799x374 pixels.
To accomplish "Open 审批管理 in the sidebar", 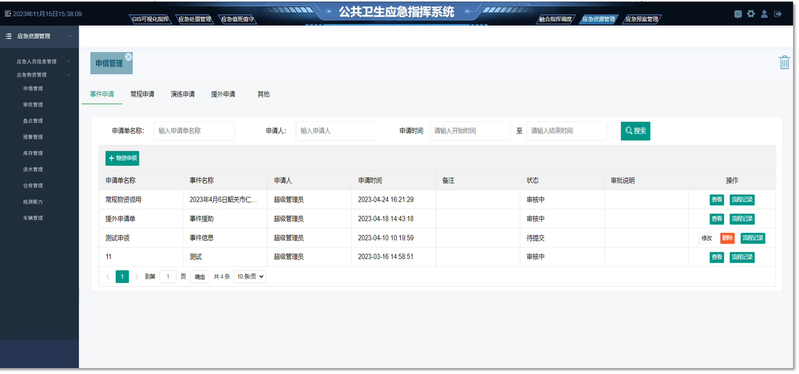I will pyautogui.click(x=33, y=105).
